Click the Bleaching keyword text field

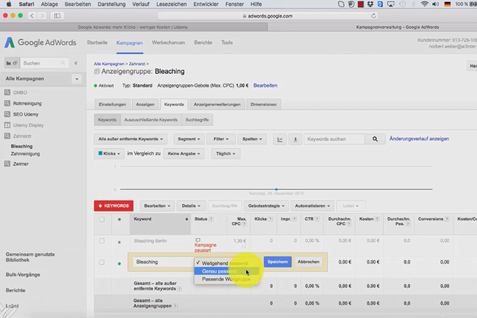pos(163,262)
